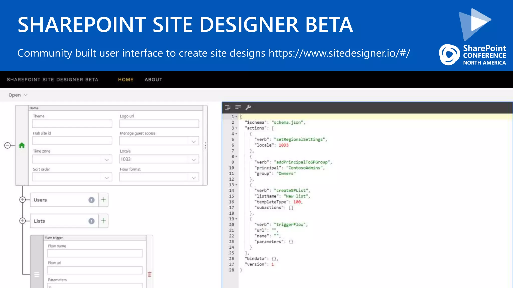Click the "createSPList" verb value
The image size is (513, 288).
(291, 190)
